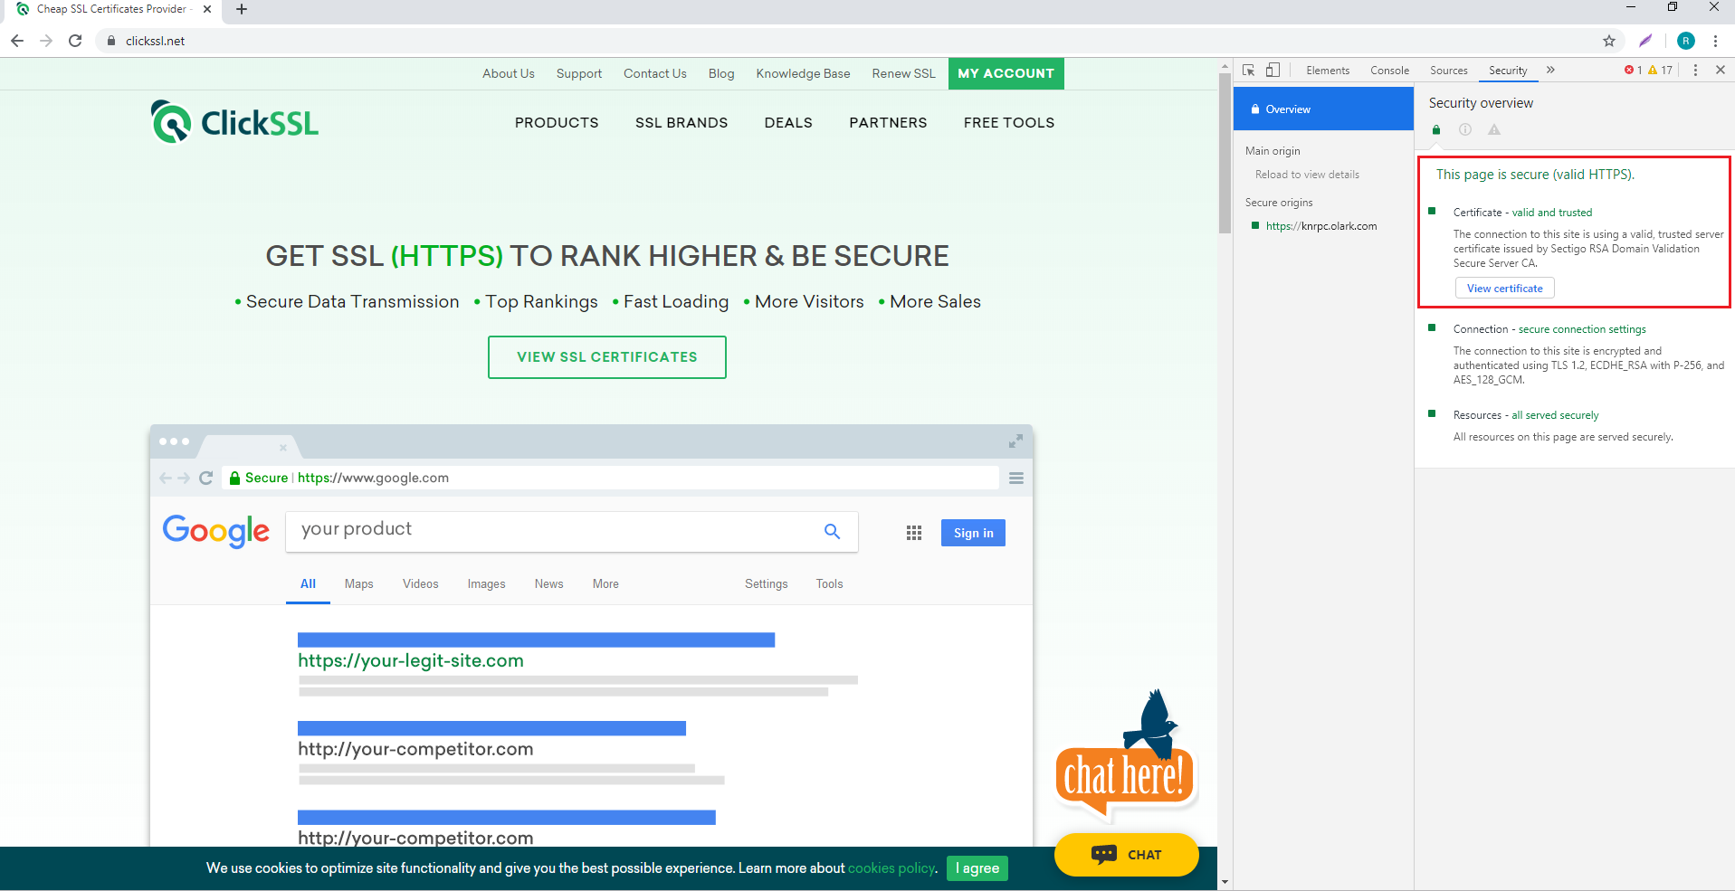Click the green secure lock in Security overview
The image size is (1735, 891).
pos(1436,129)
